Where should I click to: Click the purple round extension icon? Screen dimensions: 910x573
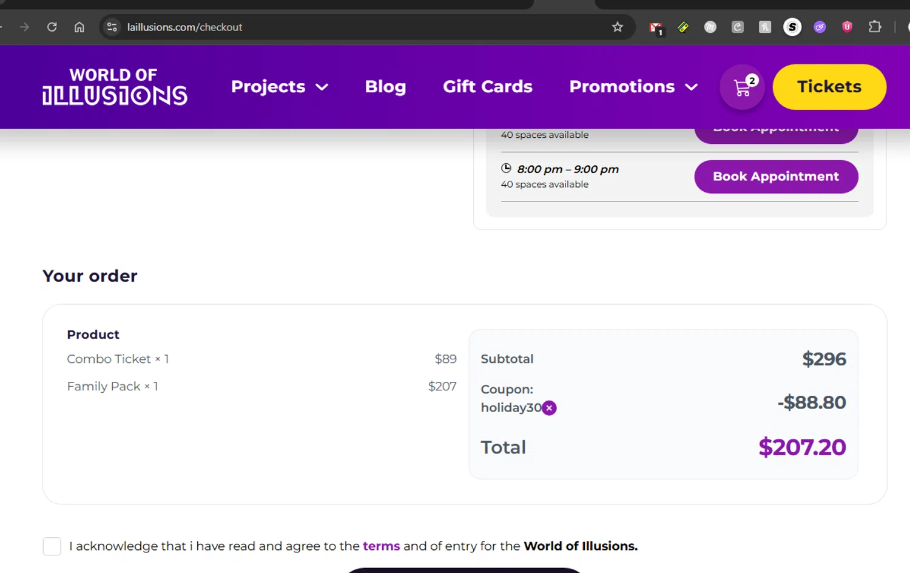pos(820,27)
